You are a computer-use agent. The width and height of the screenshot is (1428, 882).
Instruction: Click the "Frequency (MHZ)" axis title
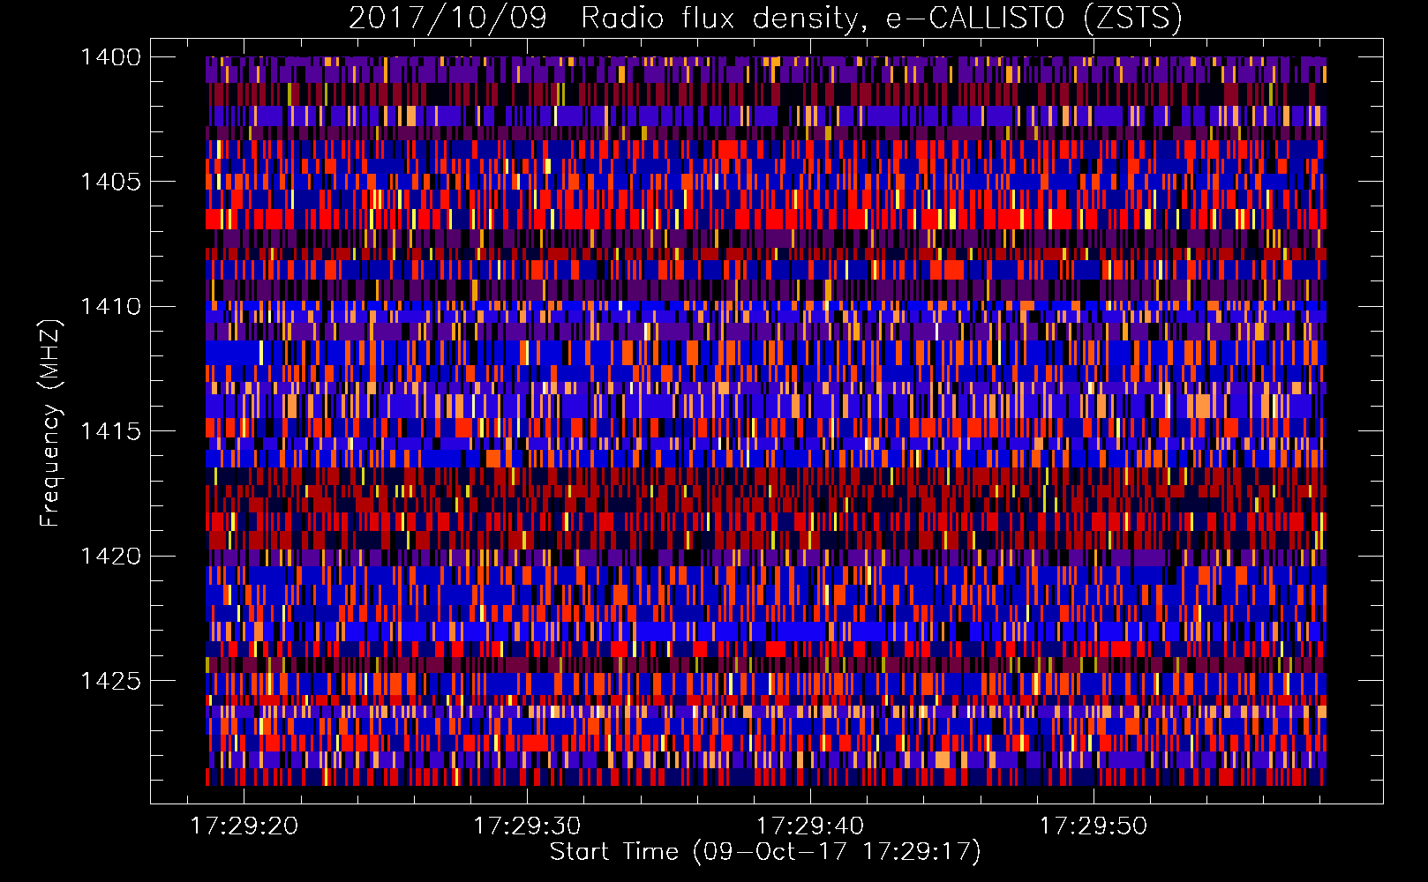point(51,423)
